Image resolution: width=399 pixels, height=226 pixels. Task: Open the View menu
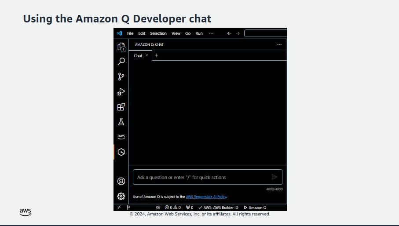[176, 33]
